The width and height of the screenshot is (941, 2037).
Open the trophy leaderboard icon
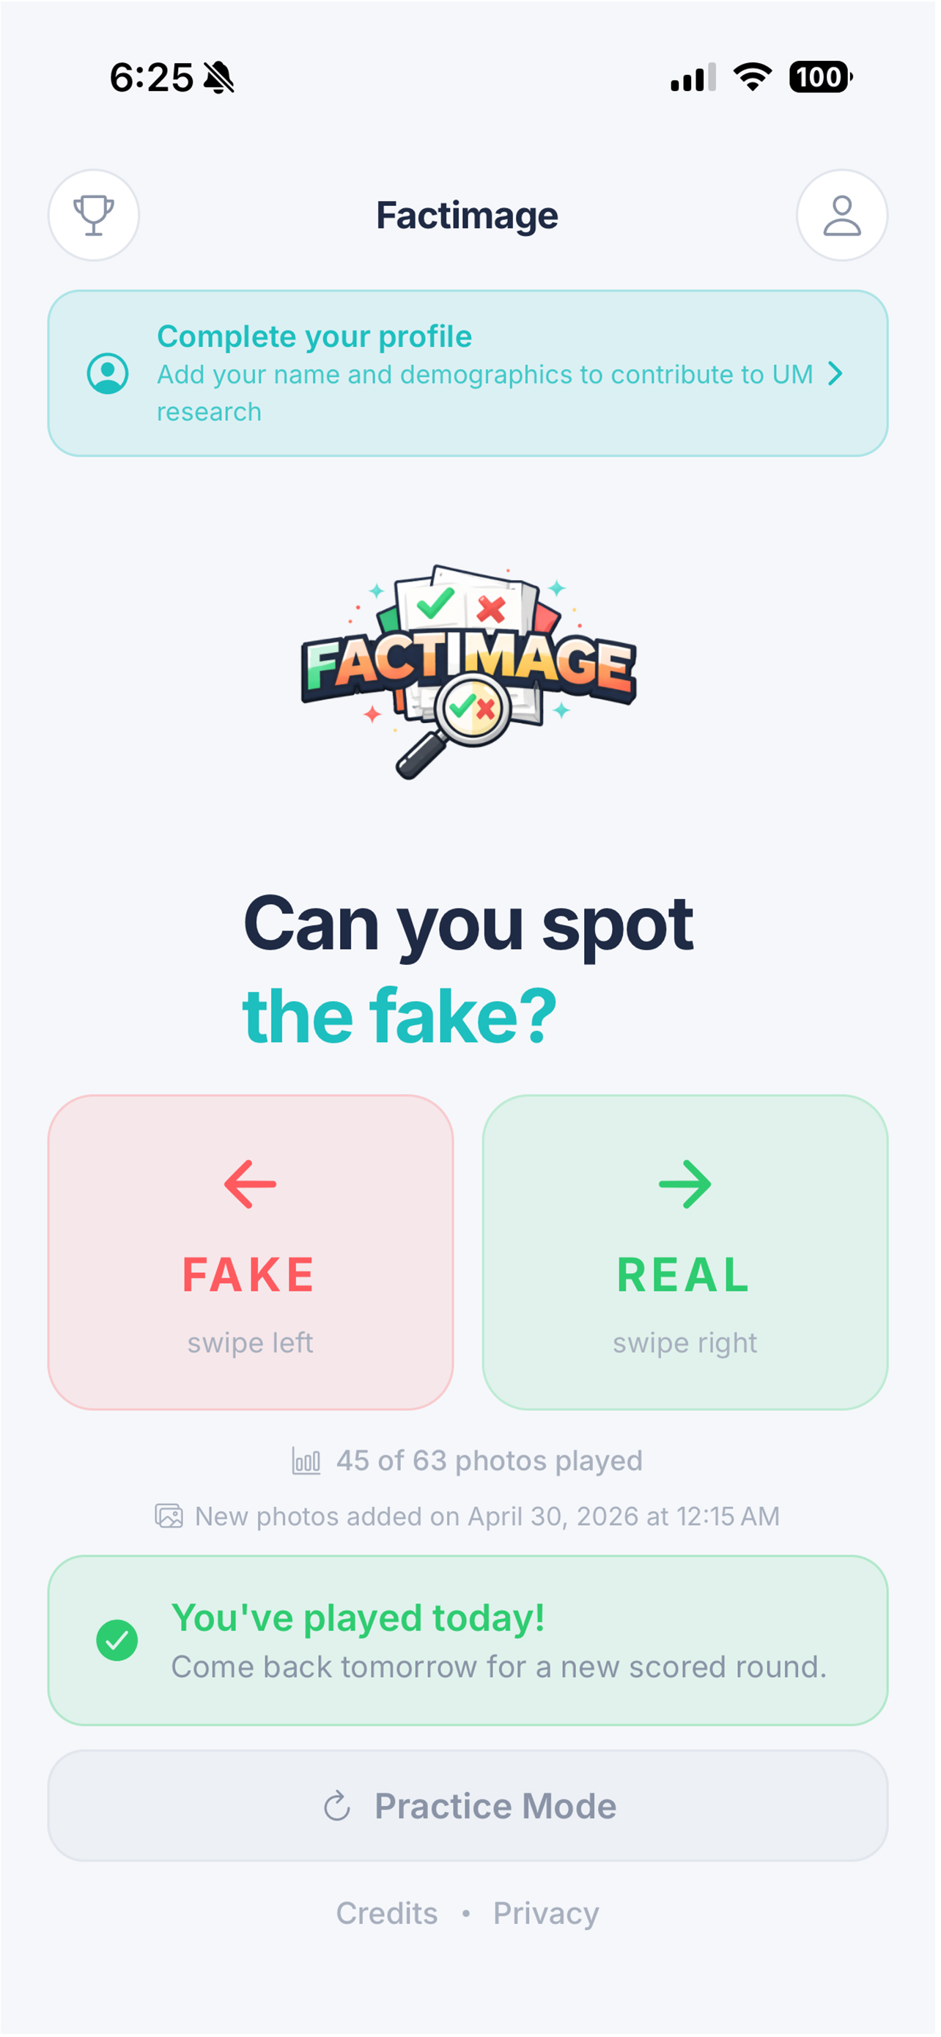point(94,215)
